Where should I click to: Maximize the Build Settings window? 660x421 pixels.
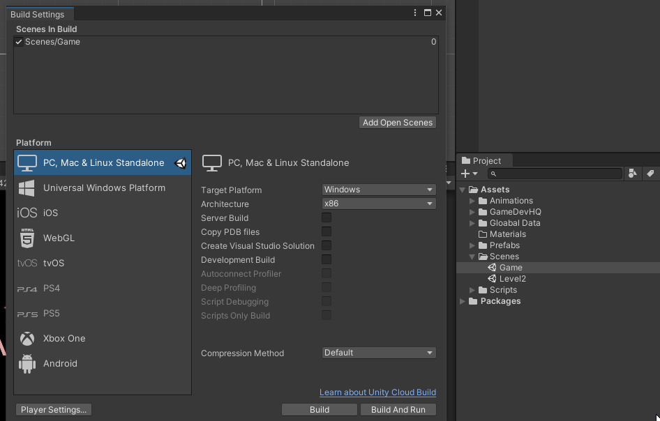click(427, 13)
